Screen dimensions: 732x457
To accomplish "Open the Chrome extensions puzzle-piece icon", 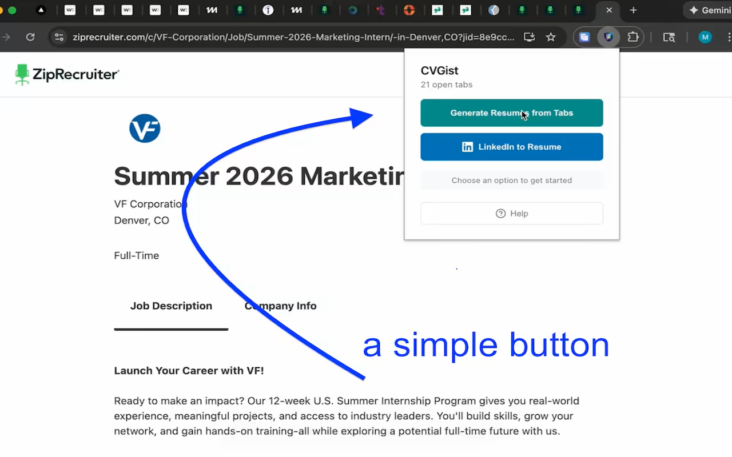I will coord(632,37).
